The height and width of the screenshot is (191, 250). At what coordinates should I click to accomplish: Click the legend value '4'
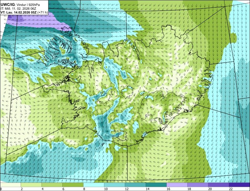(42, 189)
